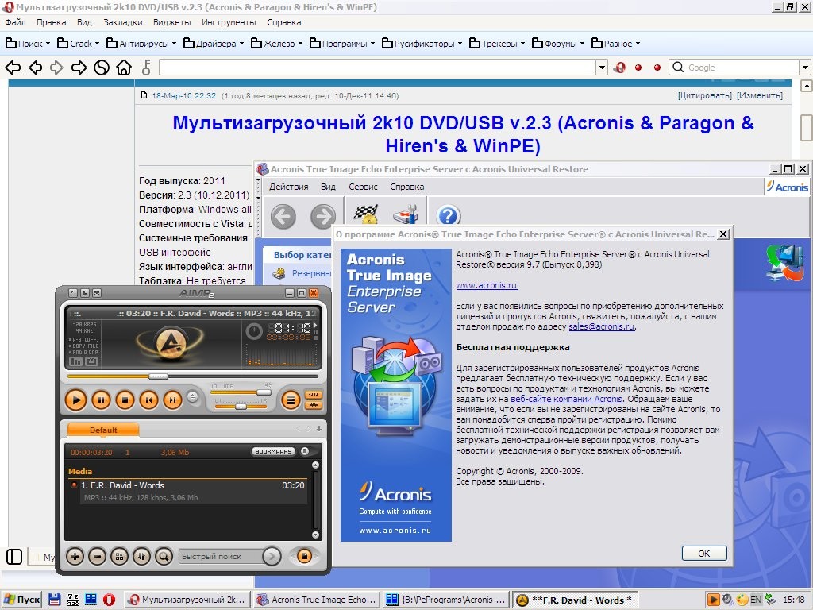Viewport: 813px width, 610px height.
Task: Open Google search engine dropdown arrow
Action: pos(805,68)
